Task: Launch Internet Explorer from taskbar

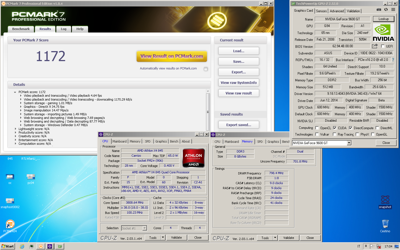Action: [22, 246]
